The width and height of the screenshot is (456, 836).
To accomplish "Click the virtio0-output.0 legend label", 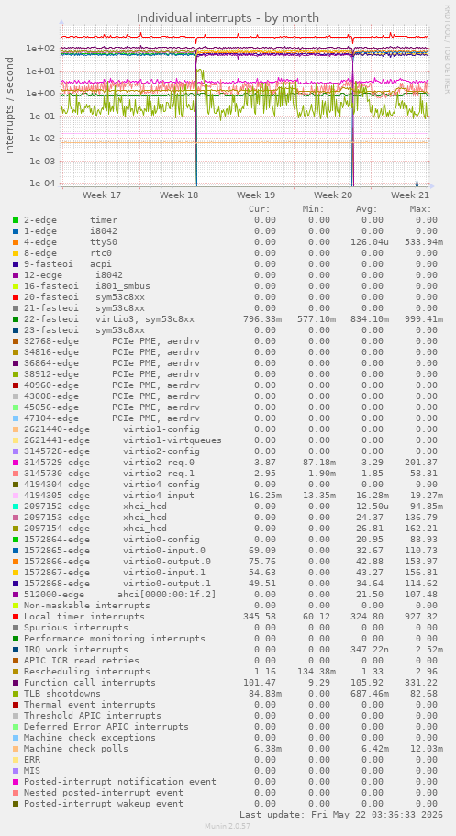I will click(x=167, y=562).
